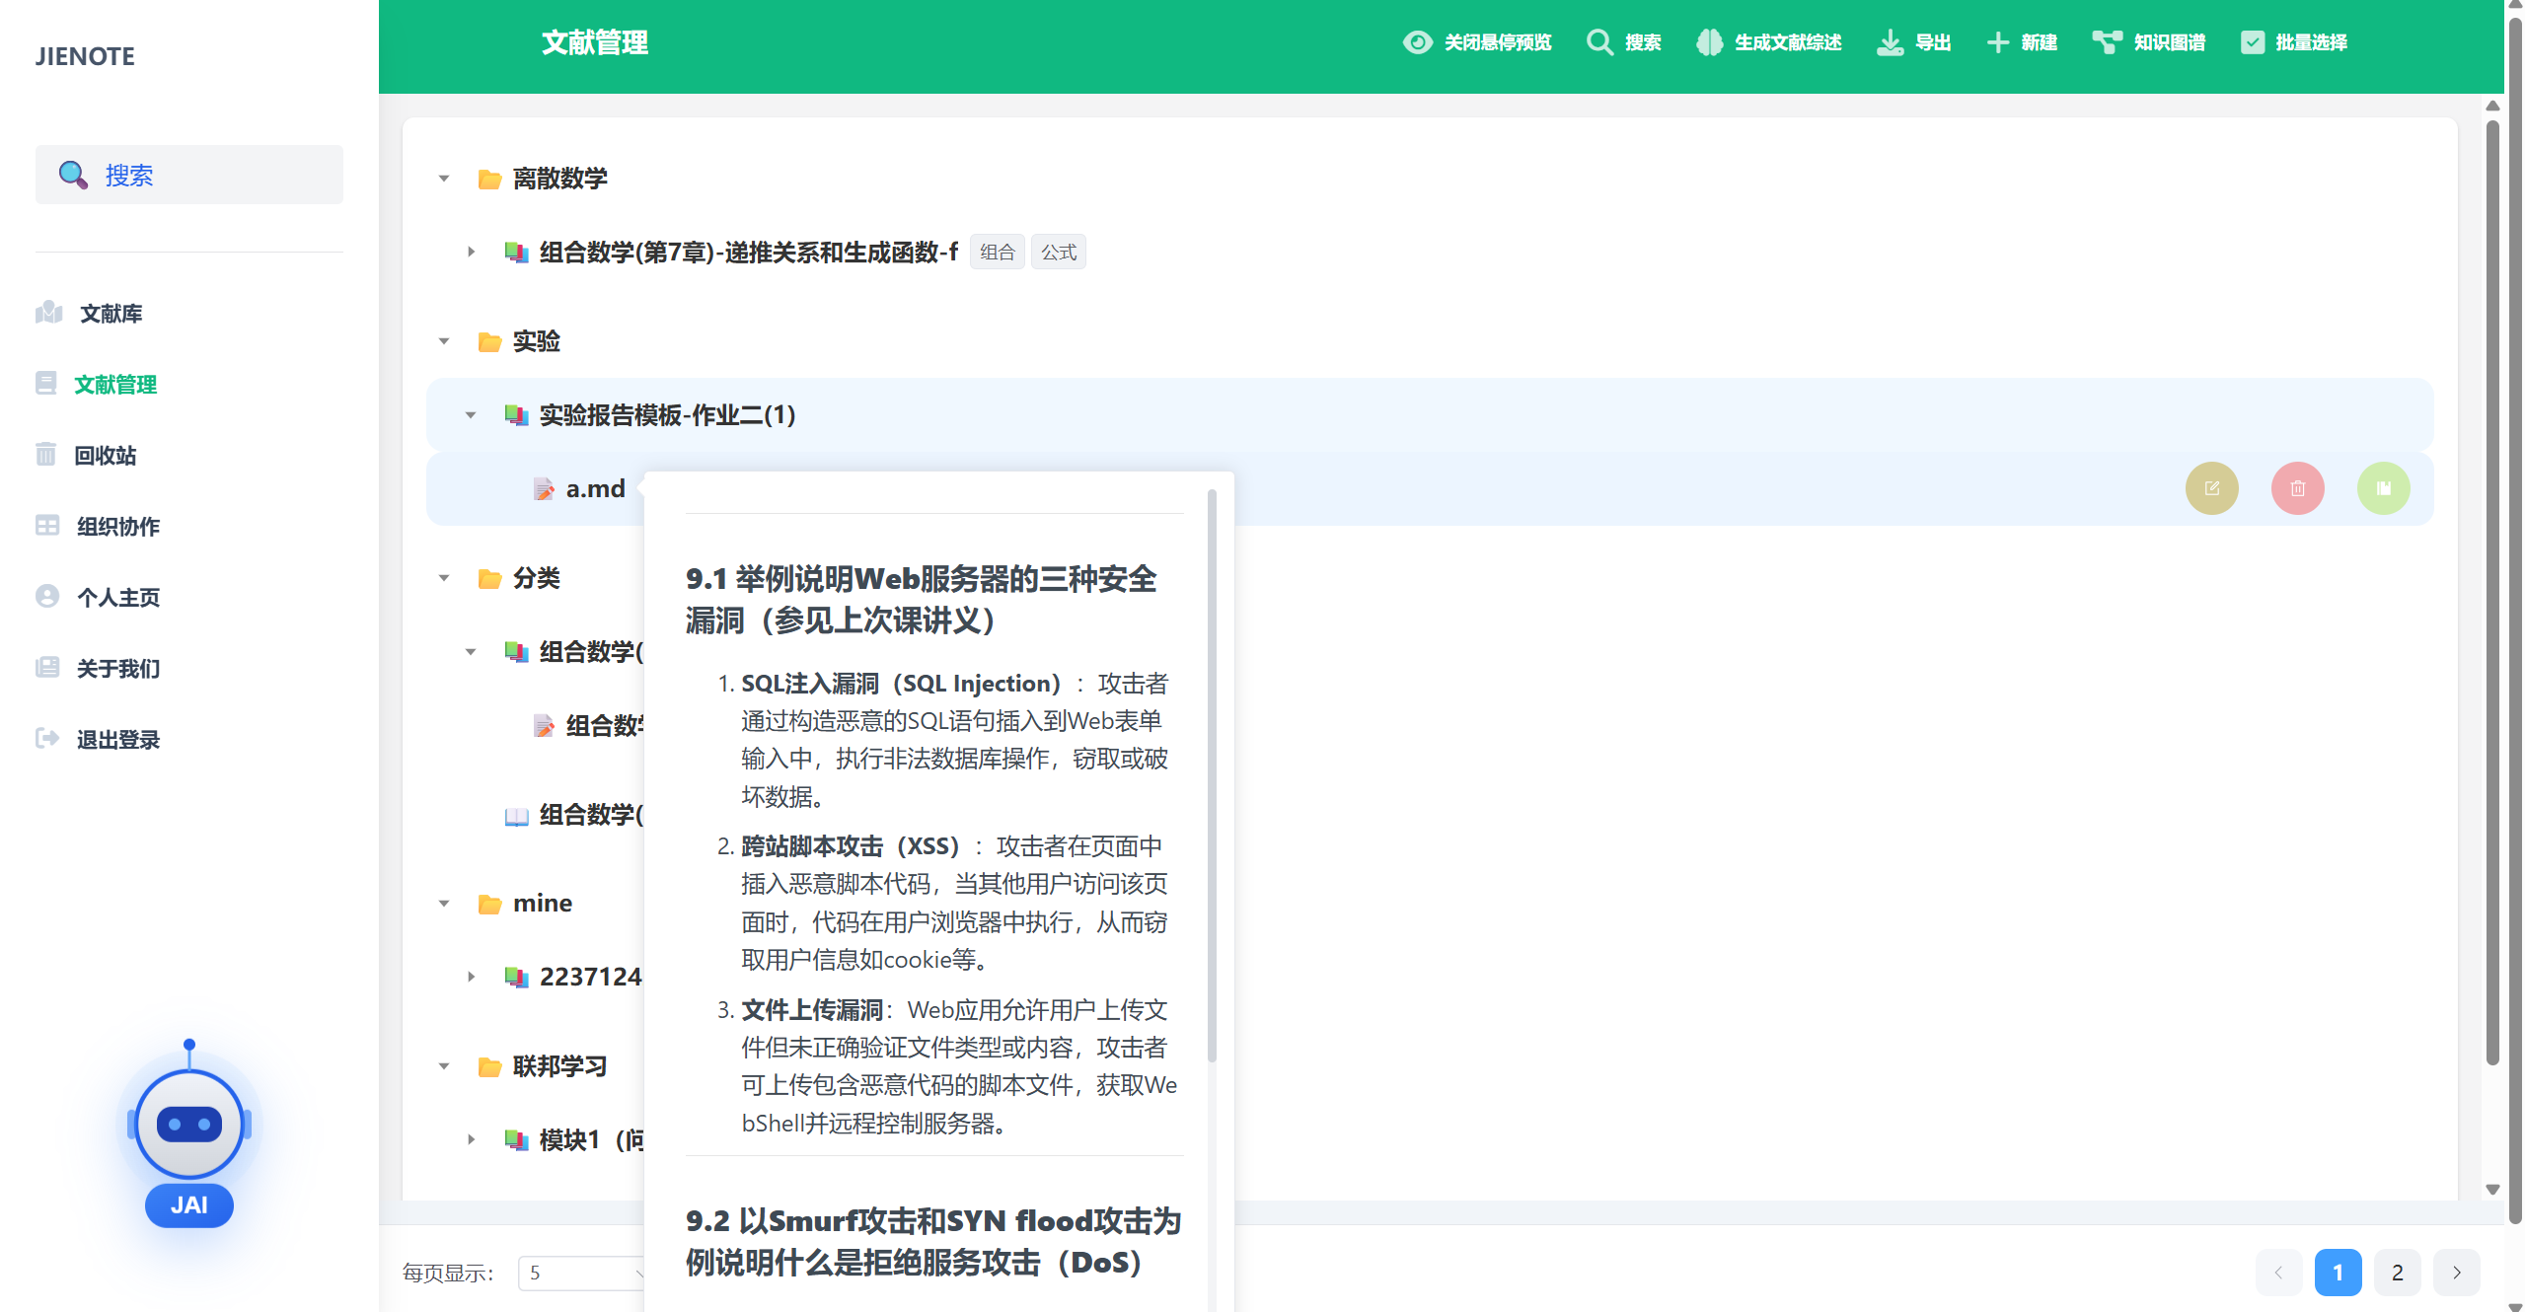The width and height of the screenshot is (2525, 1312).
Task: Click the sidebar search field
Action: coord(189,175)
